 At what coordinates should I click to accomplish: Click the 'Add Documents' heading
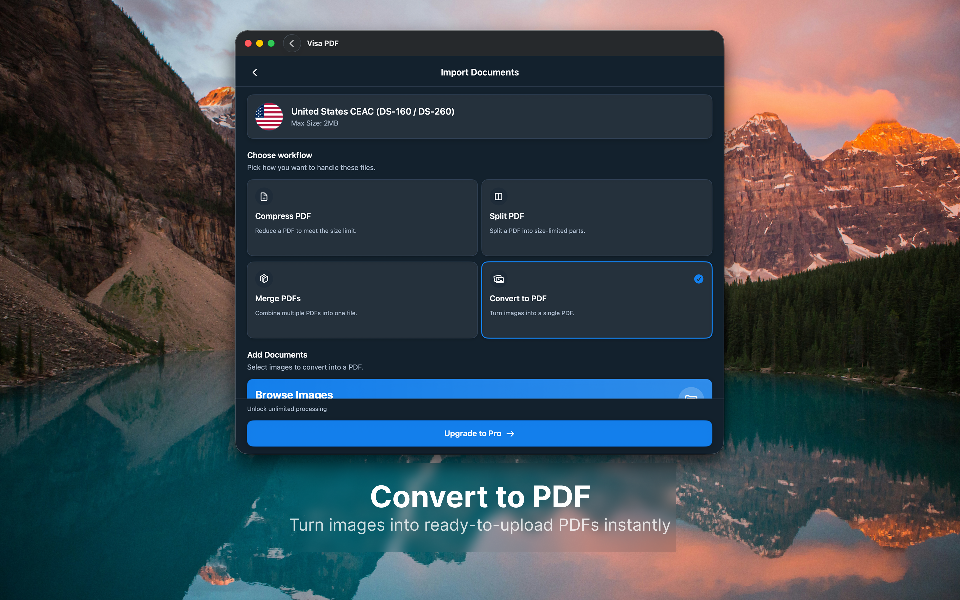tap(277, 355)
